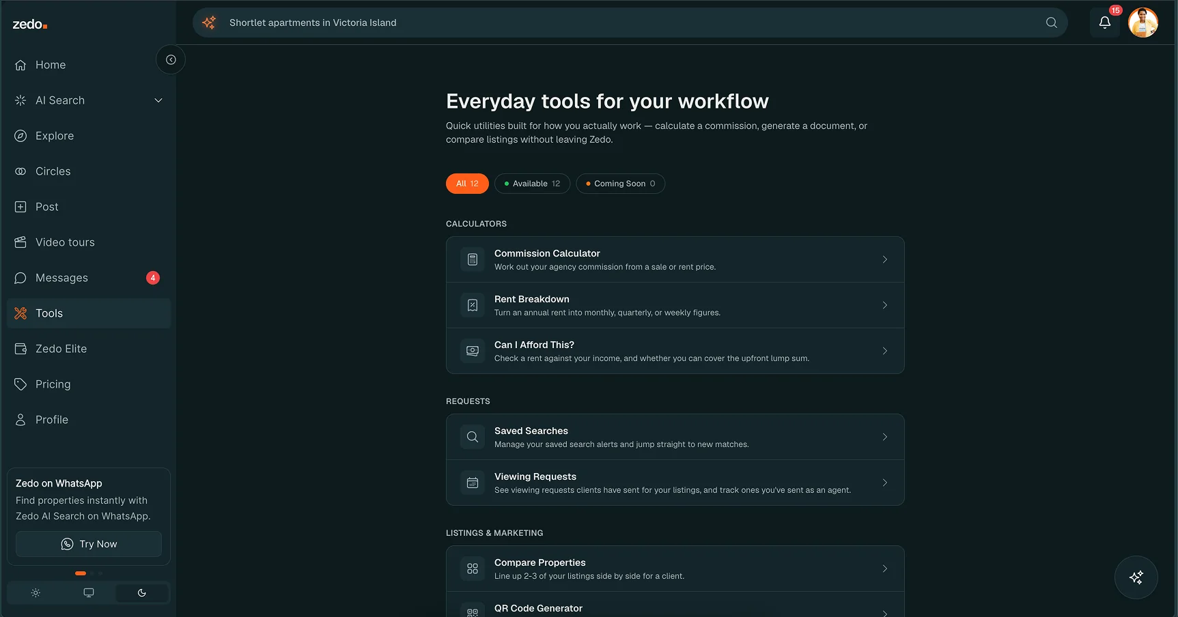Screen dimensions: 1178x617
Task: Open Circles in sidebar
Action: coord(89,171)
